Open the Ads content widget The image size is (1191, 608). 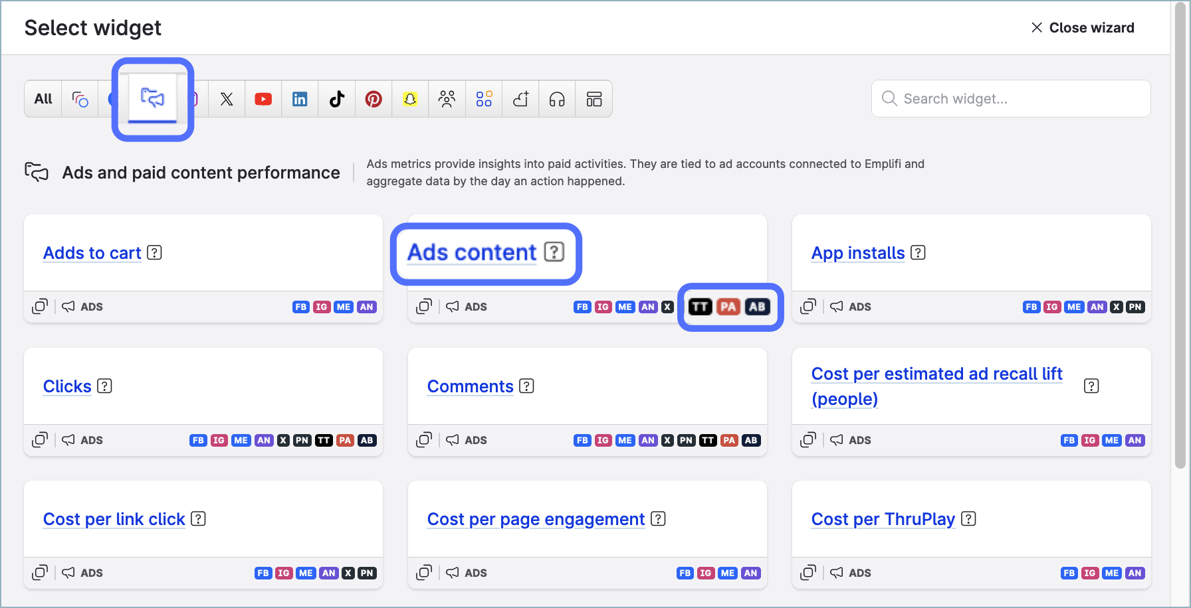pos(472,252)
